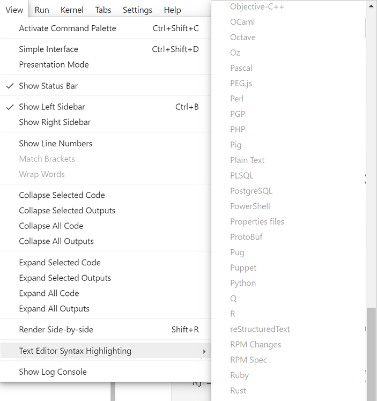Open Show Log Console

coord(53,372)
